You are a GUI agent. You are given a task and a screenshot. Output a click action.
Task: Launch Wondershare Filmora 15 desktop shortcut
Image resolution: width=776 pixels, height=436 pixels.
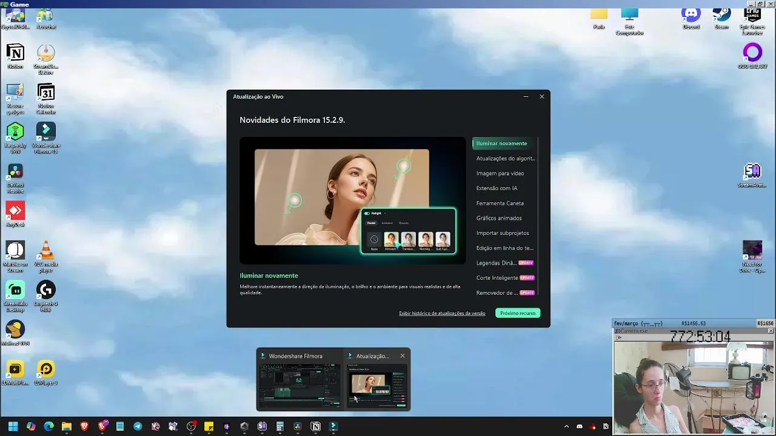[46, 138]
